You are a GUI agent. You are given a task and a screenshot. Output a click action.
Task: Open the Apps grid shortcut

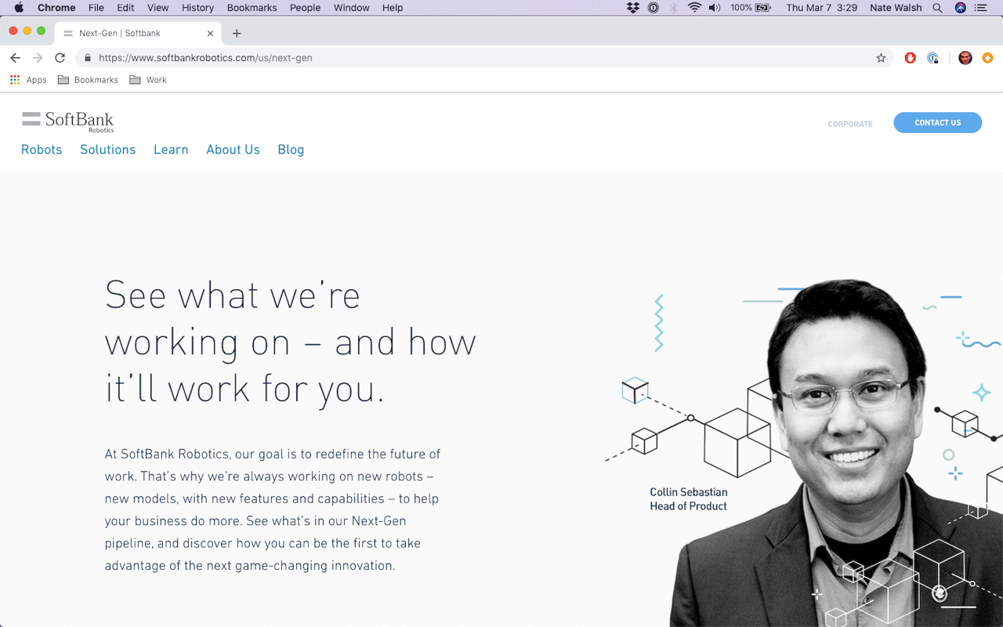coord(28,80)
